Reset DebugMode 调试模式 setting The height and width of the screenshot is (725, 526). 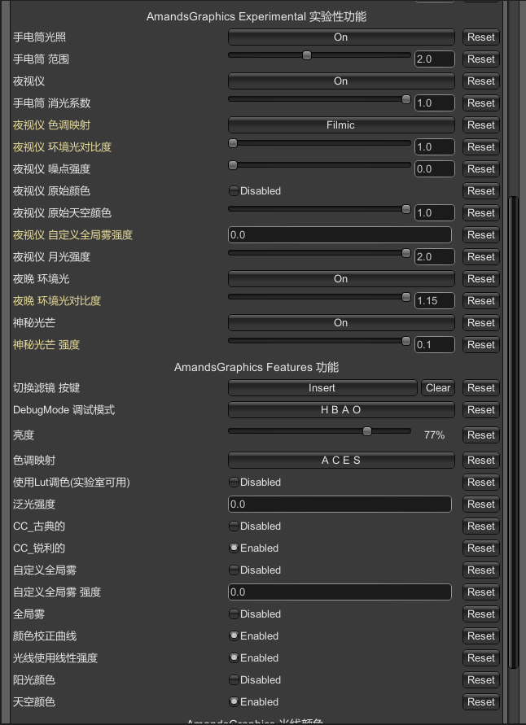click(481, 410)
